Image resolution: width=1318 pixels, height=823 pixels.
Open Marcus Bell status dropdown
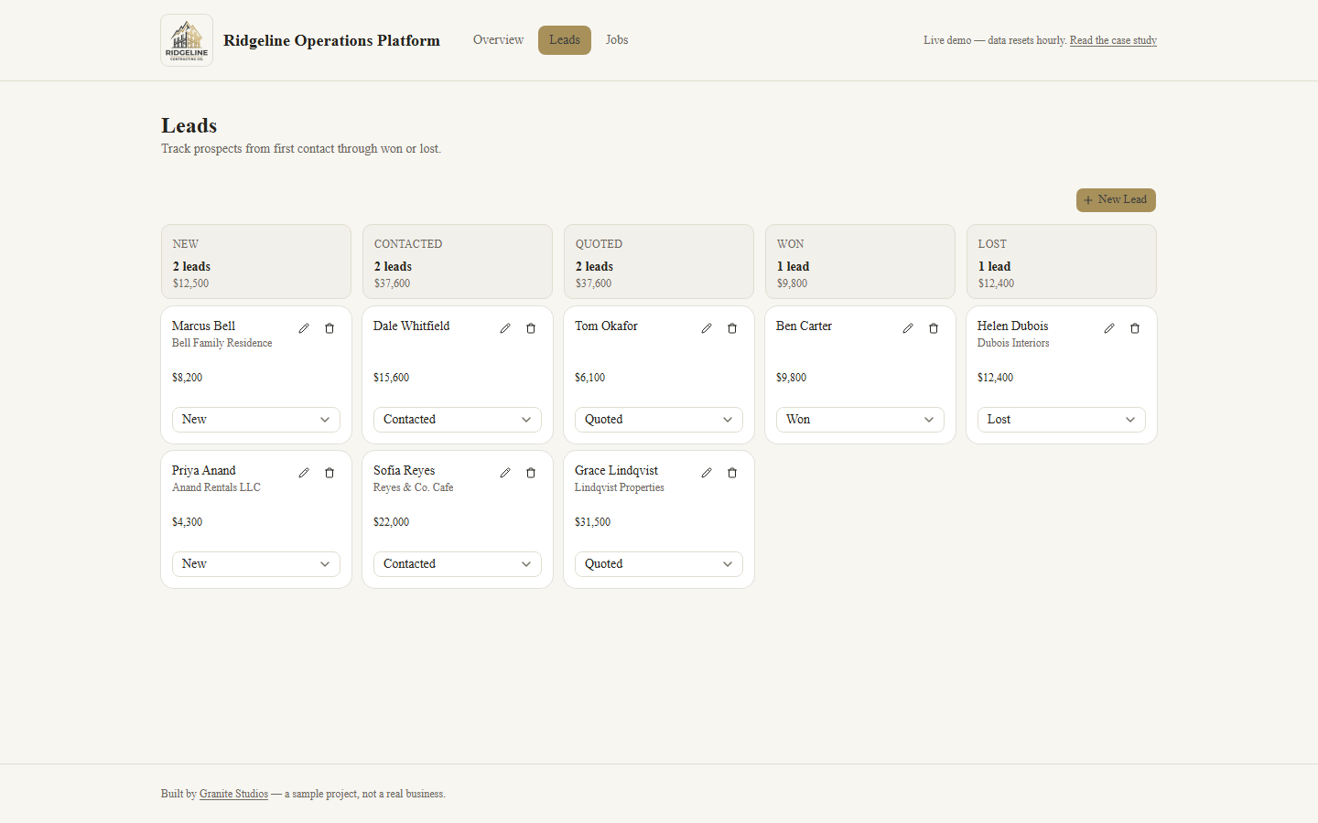pyautogui.click(x=256, y=420)
